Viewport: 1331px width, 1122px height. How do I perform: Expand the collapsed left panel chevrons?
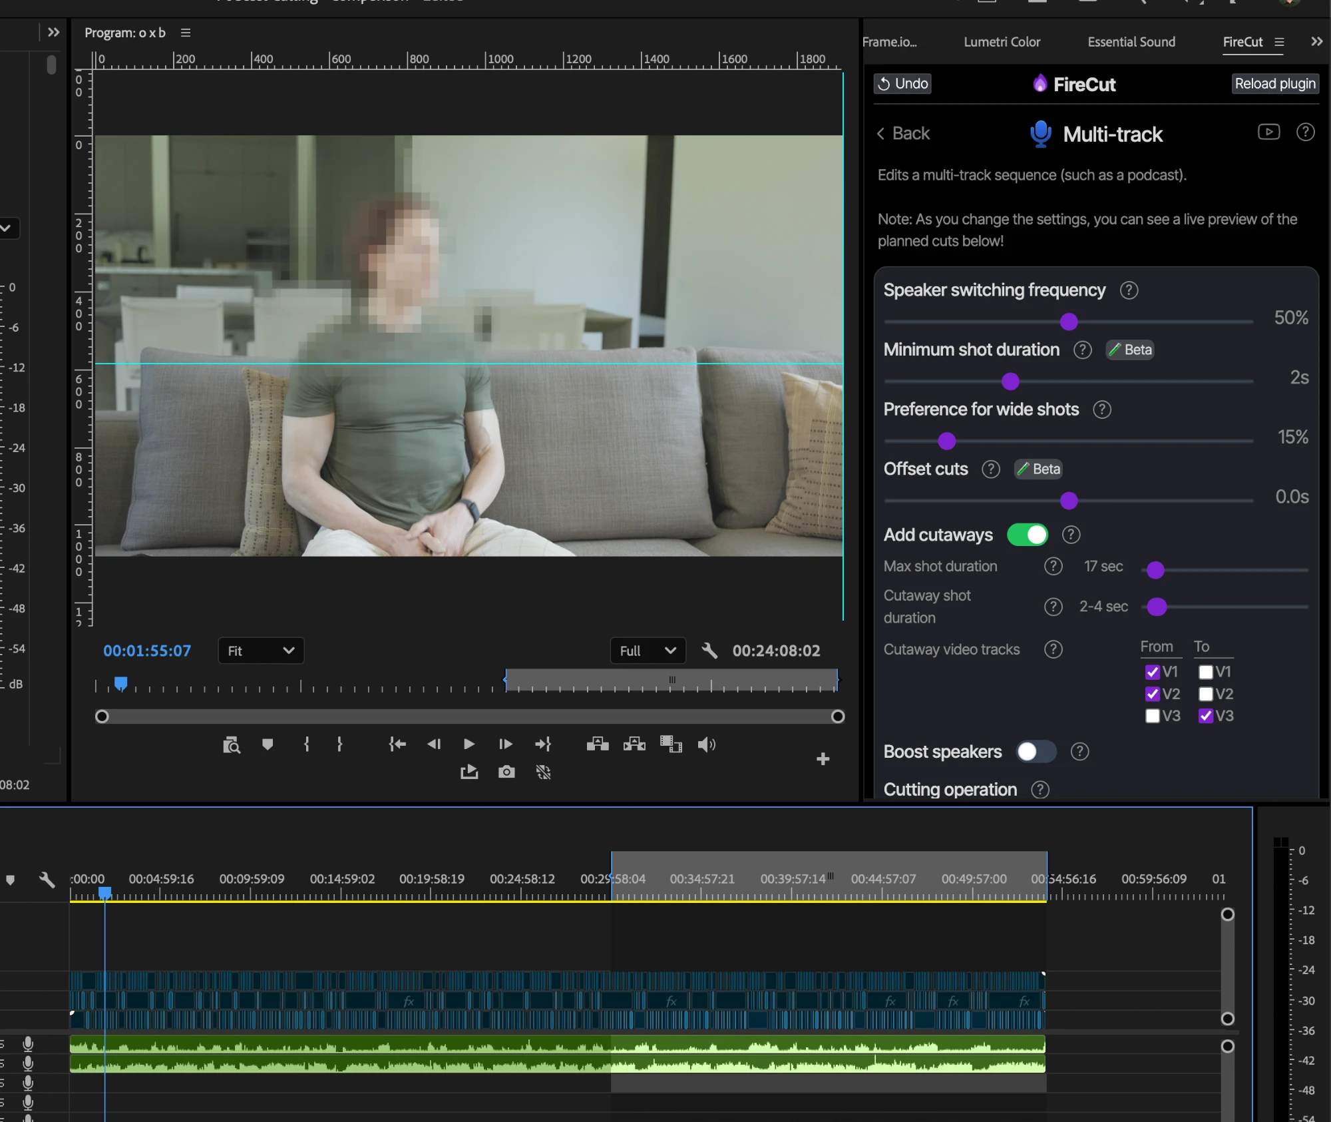click(54, 32)
